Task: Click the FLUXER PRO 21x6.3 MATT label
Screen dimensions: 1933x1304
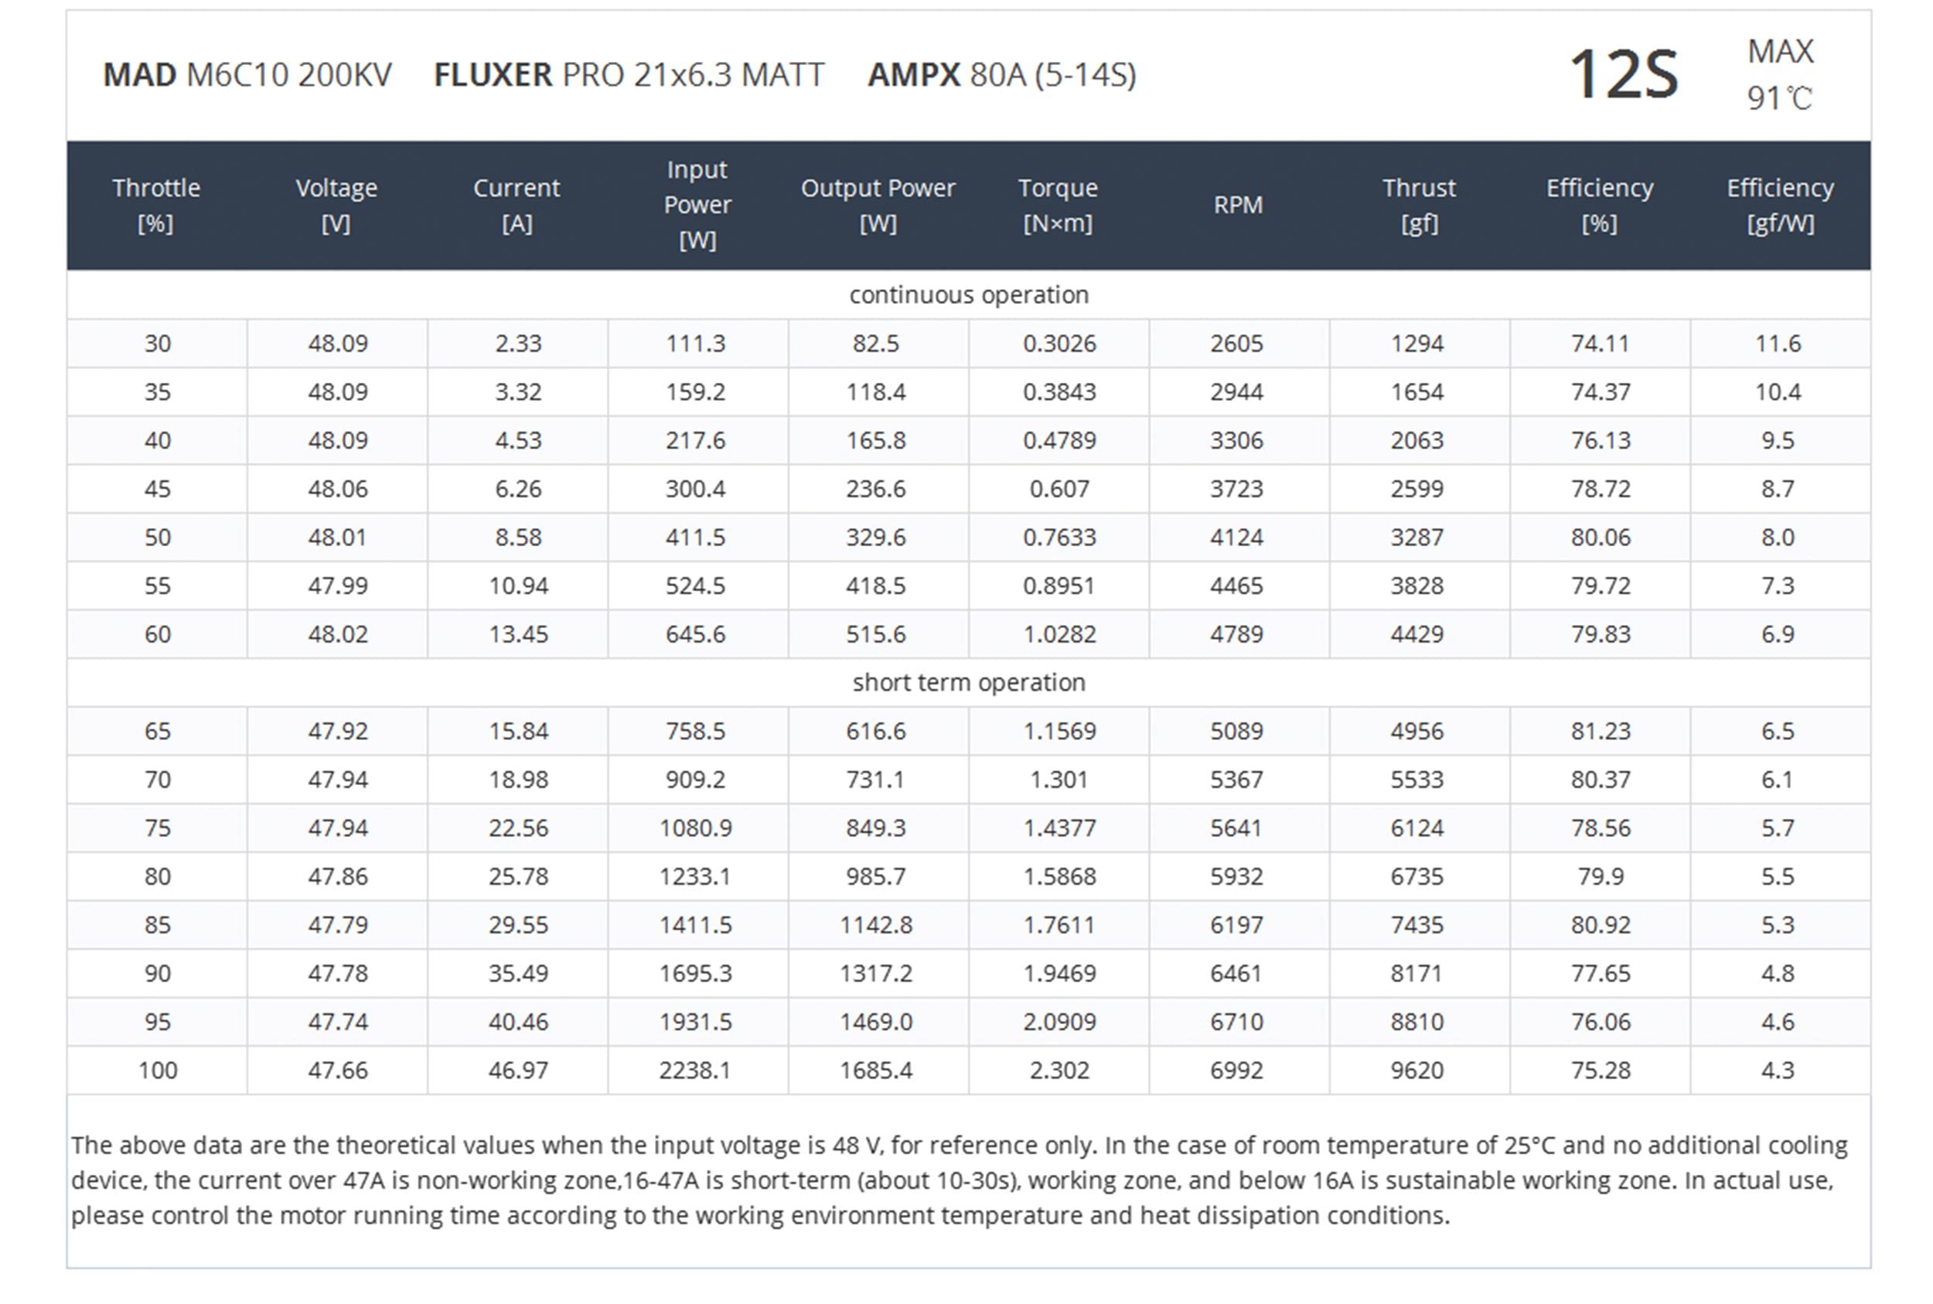Action: point(629,75)
